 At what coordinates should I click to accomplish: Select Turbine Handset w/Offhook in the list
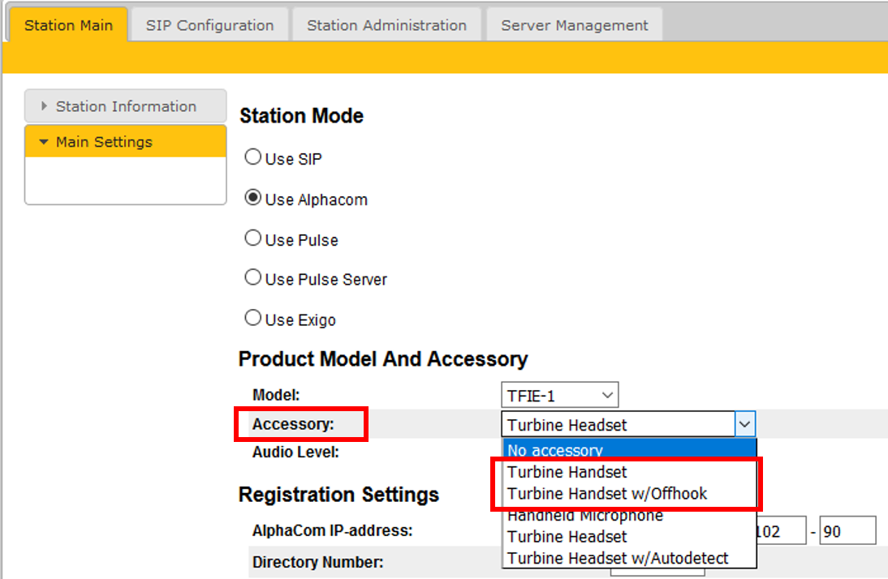[x=607, y=493]
